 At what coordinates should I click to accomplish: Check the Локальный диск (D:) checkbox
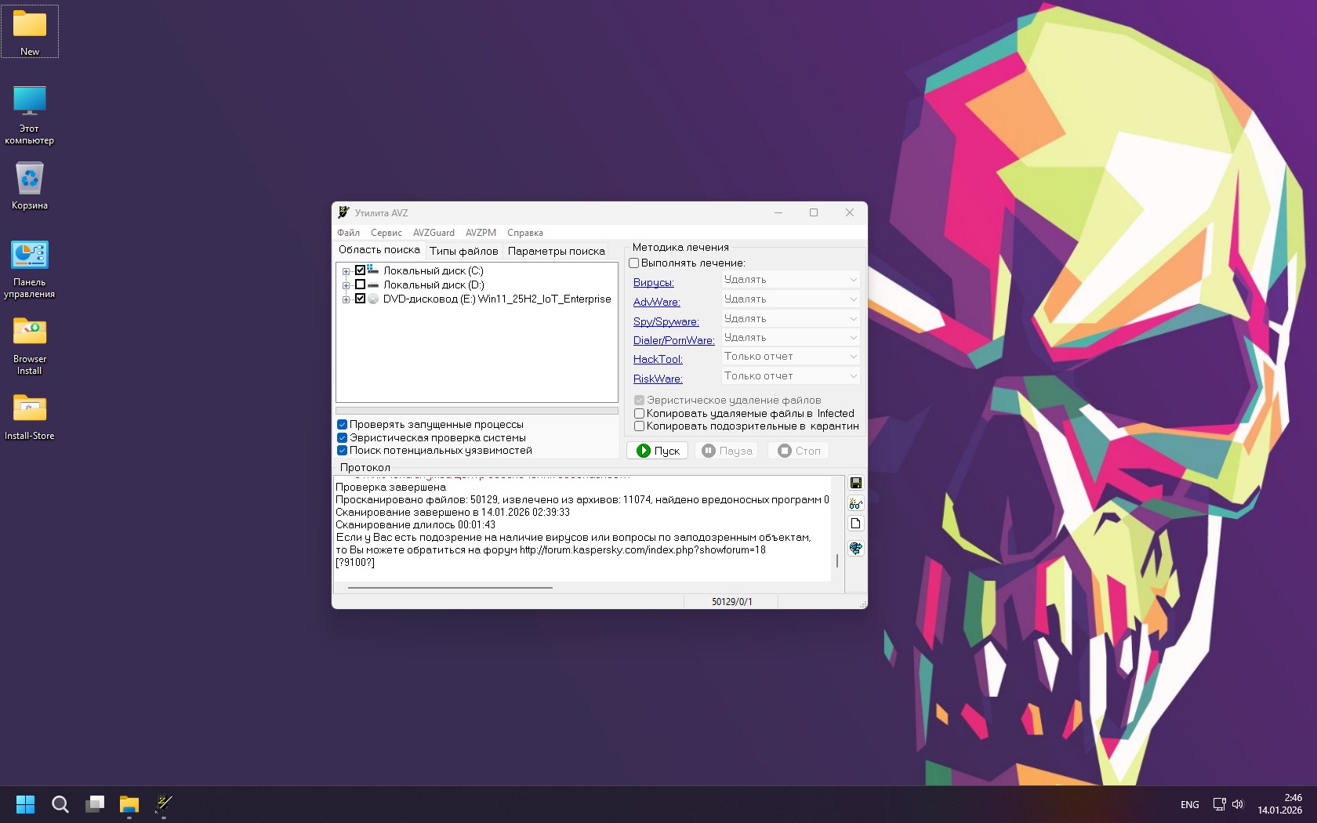[x=361, y=285]
